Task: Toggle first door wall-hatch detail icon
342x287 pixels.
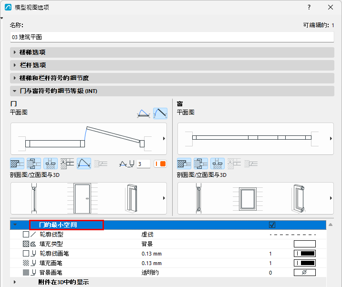Action: (17, 164)
